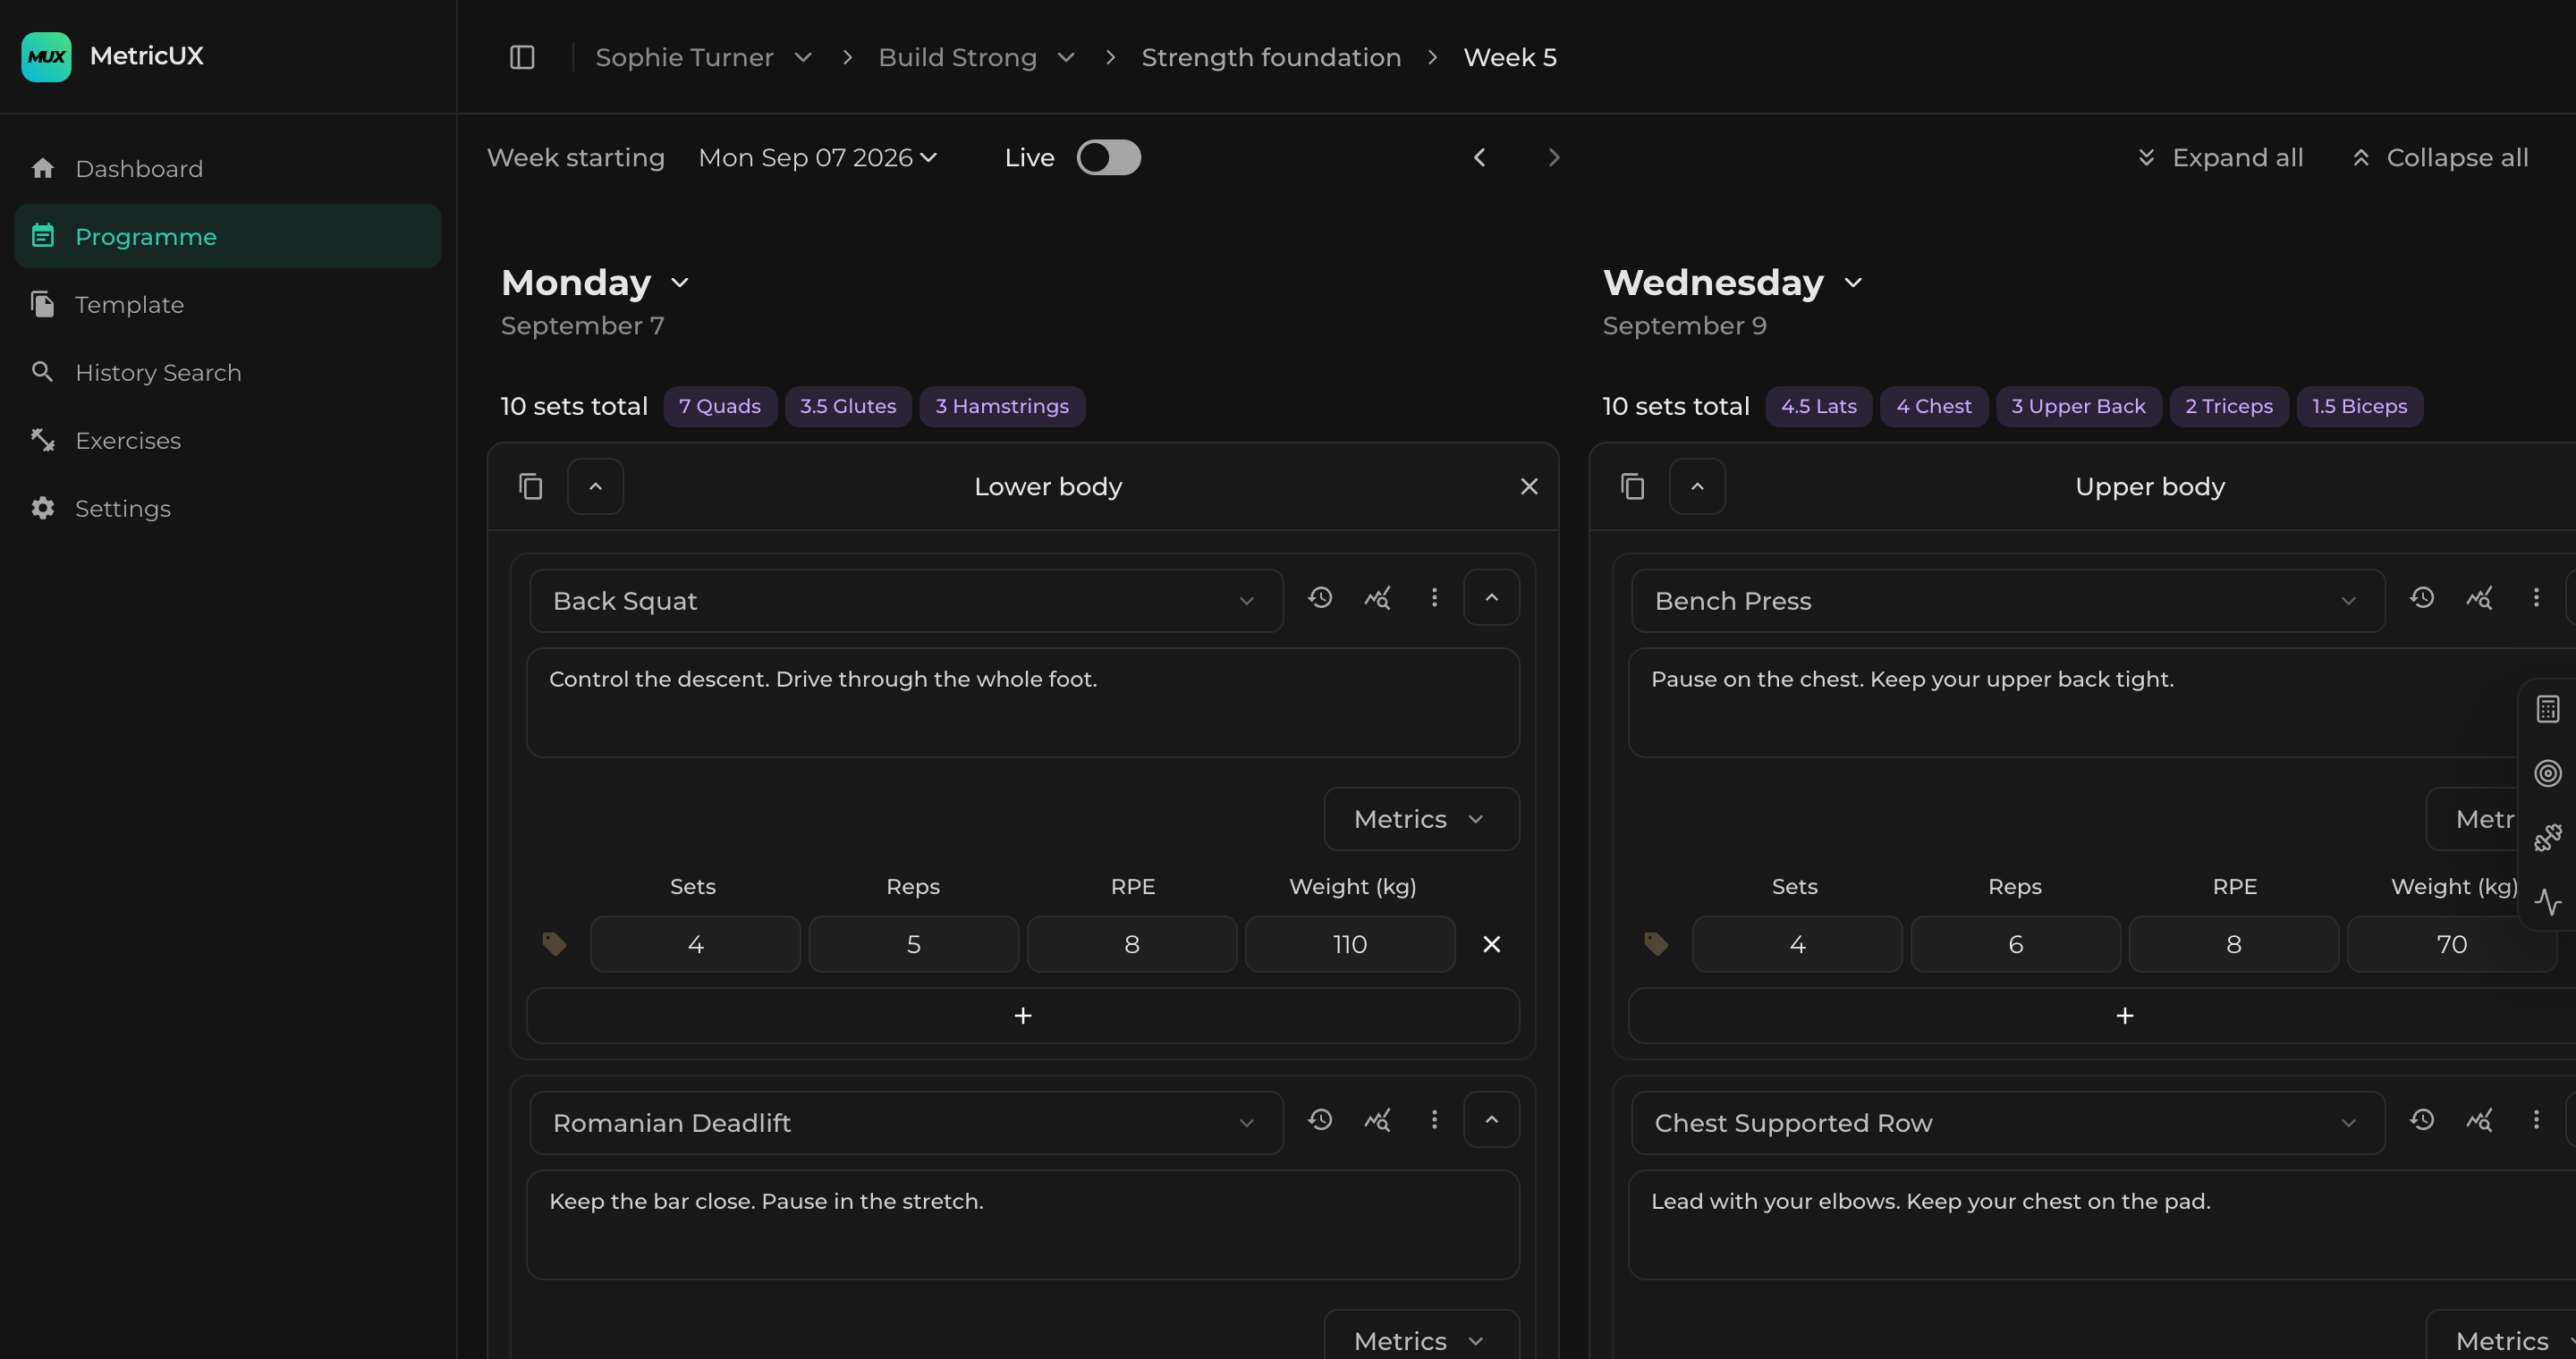The width and height of the screenshot is (2576, 1359).
Task: Open the week starting date dropdown
Action: (x=818, y=158)
